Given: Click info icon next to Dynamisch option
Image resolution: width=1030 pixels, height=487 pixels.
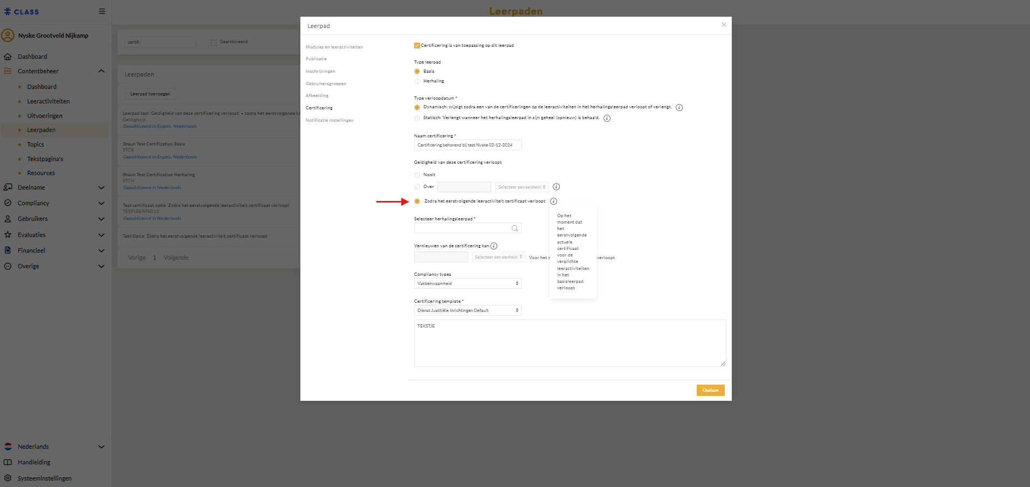Looking at the screenshot, I should click(679, 108).
